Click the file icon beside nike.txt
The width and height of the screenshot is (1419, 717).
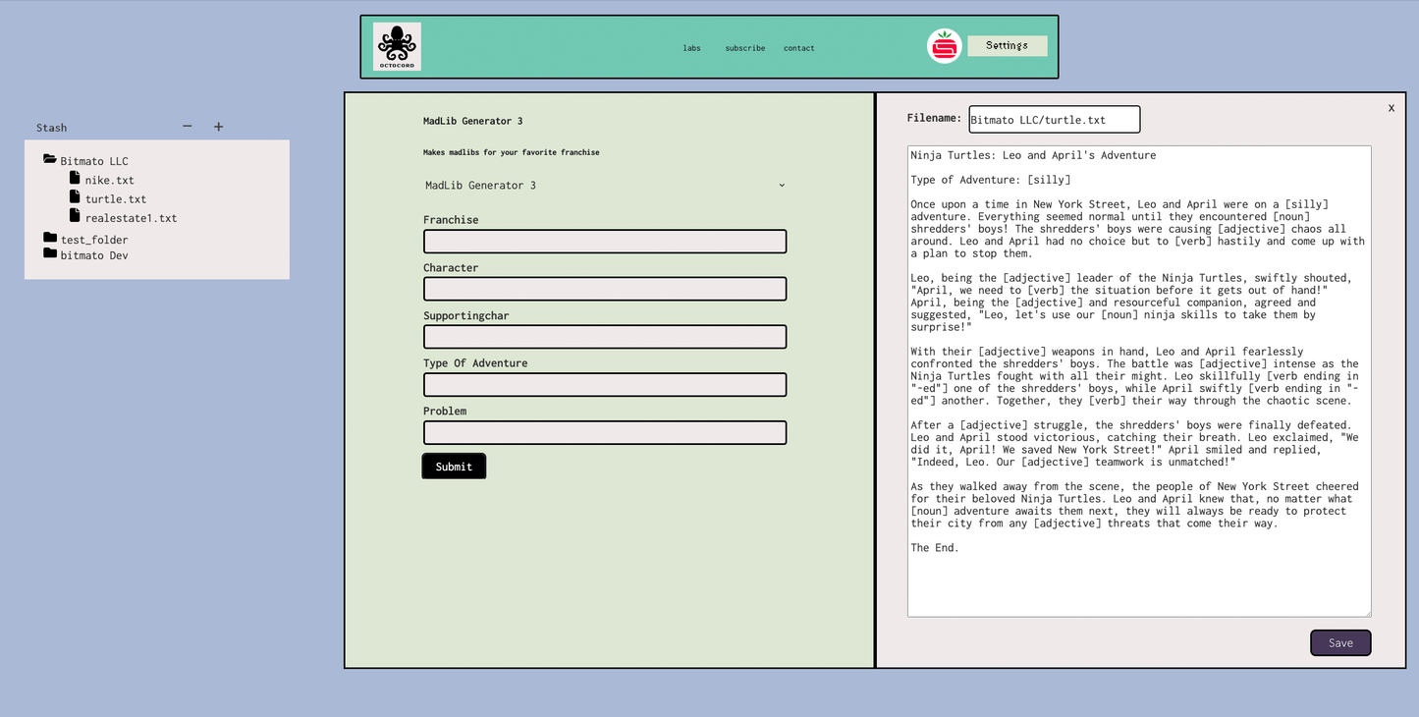(x=75, y=179)
